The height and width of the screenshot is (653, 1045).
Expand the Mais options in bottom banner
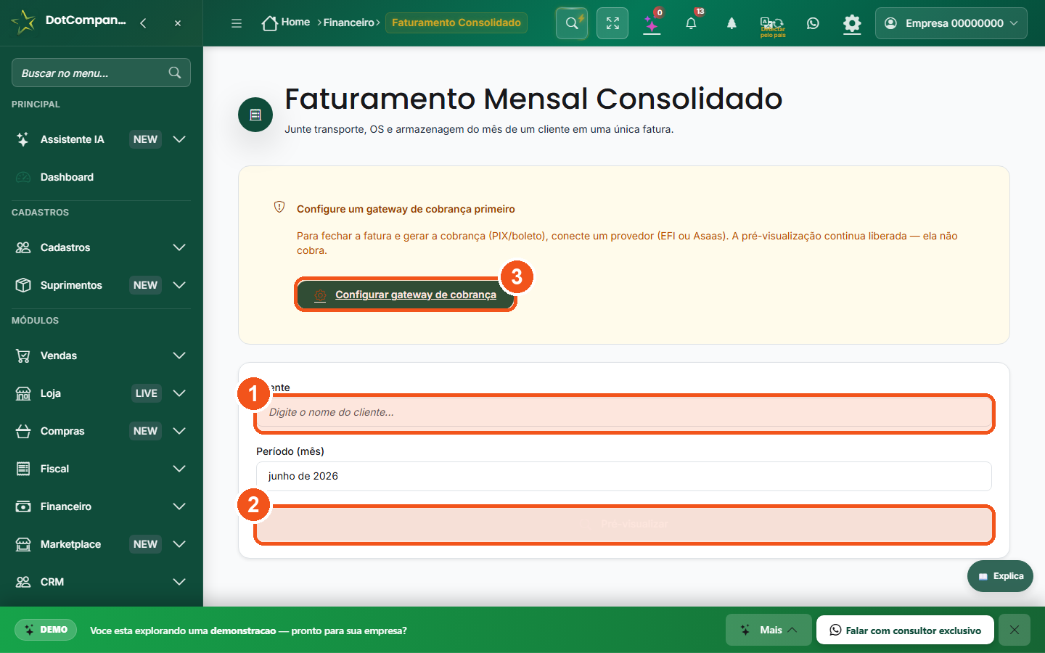(x=769, y=630)
